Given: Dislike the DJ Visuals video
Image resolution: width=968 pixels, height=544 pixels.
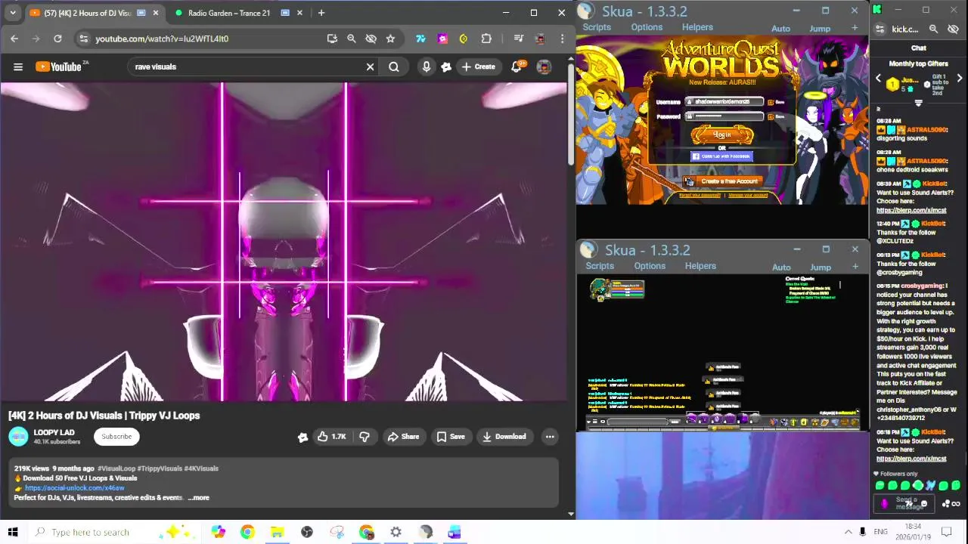Looking at the screenshot, I should 365,436.
